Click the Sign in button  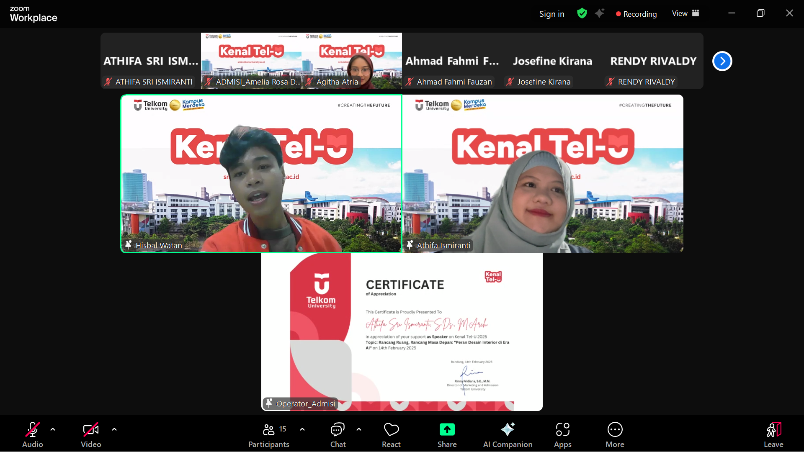pyautogui.click(x=551, y=14)
